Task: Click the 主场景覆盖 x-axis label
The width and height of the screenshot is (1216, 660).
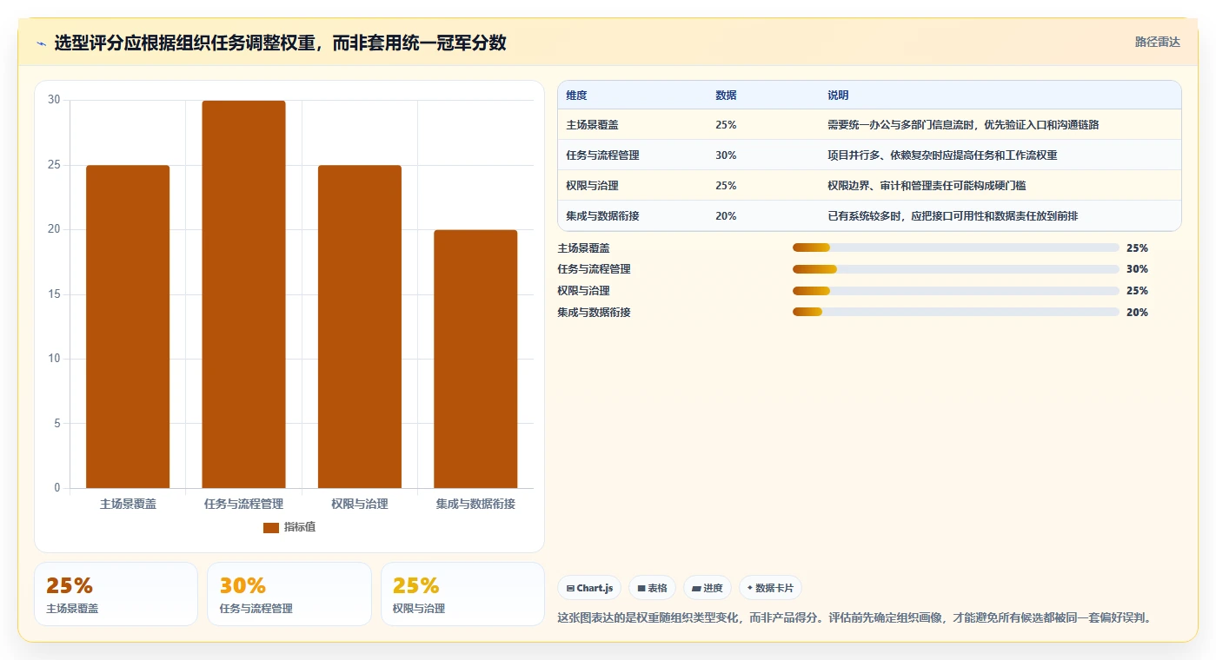Action: pos(128,504)
